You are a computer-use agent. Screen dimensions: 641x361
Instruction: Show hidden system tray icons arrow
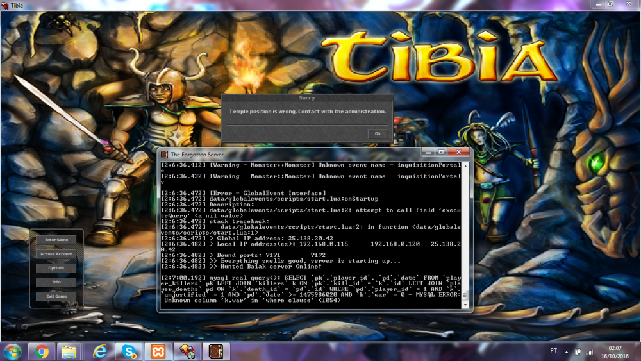point(567,351)
